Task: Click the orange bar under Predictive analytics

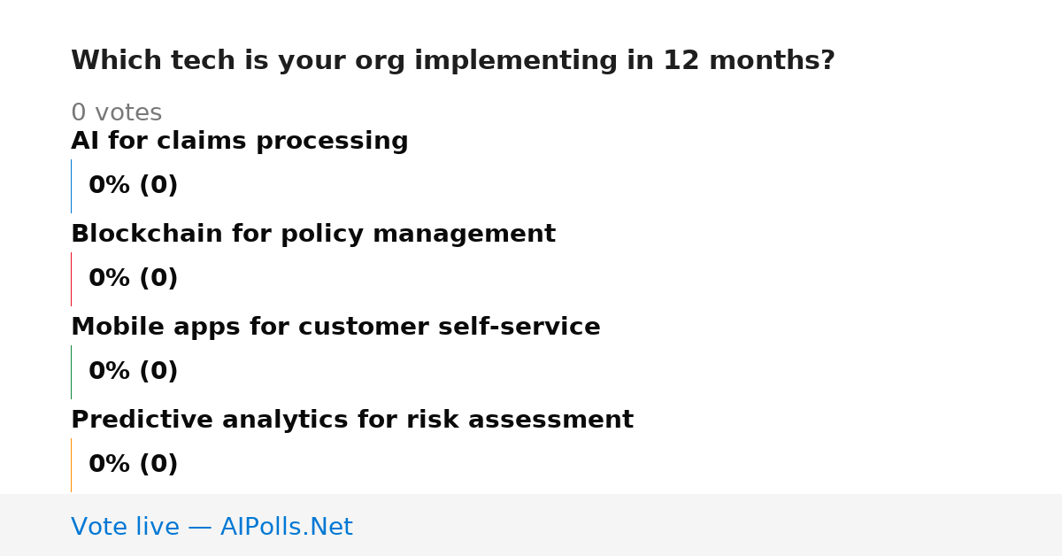Action: 71,465
